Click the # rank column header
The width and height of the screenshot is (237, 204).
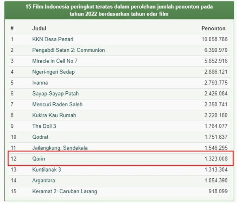coord(12,28)
